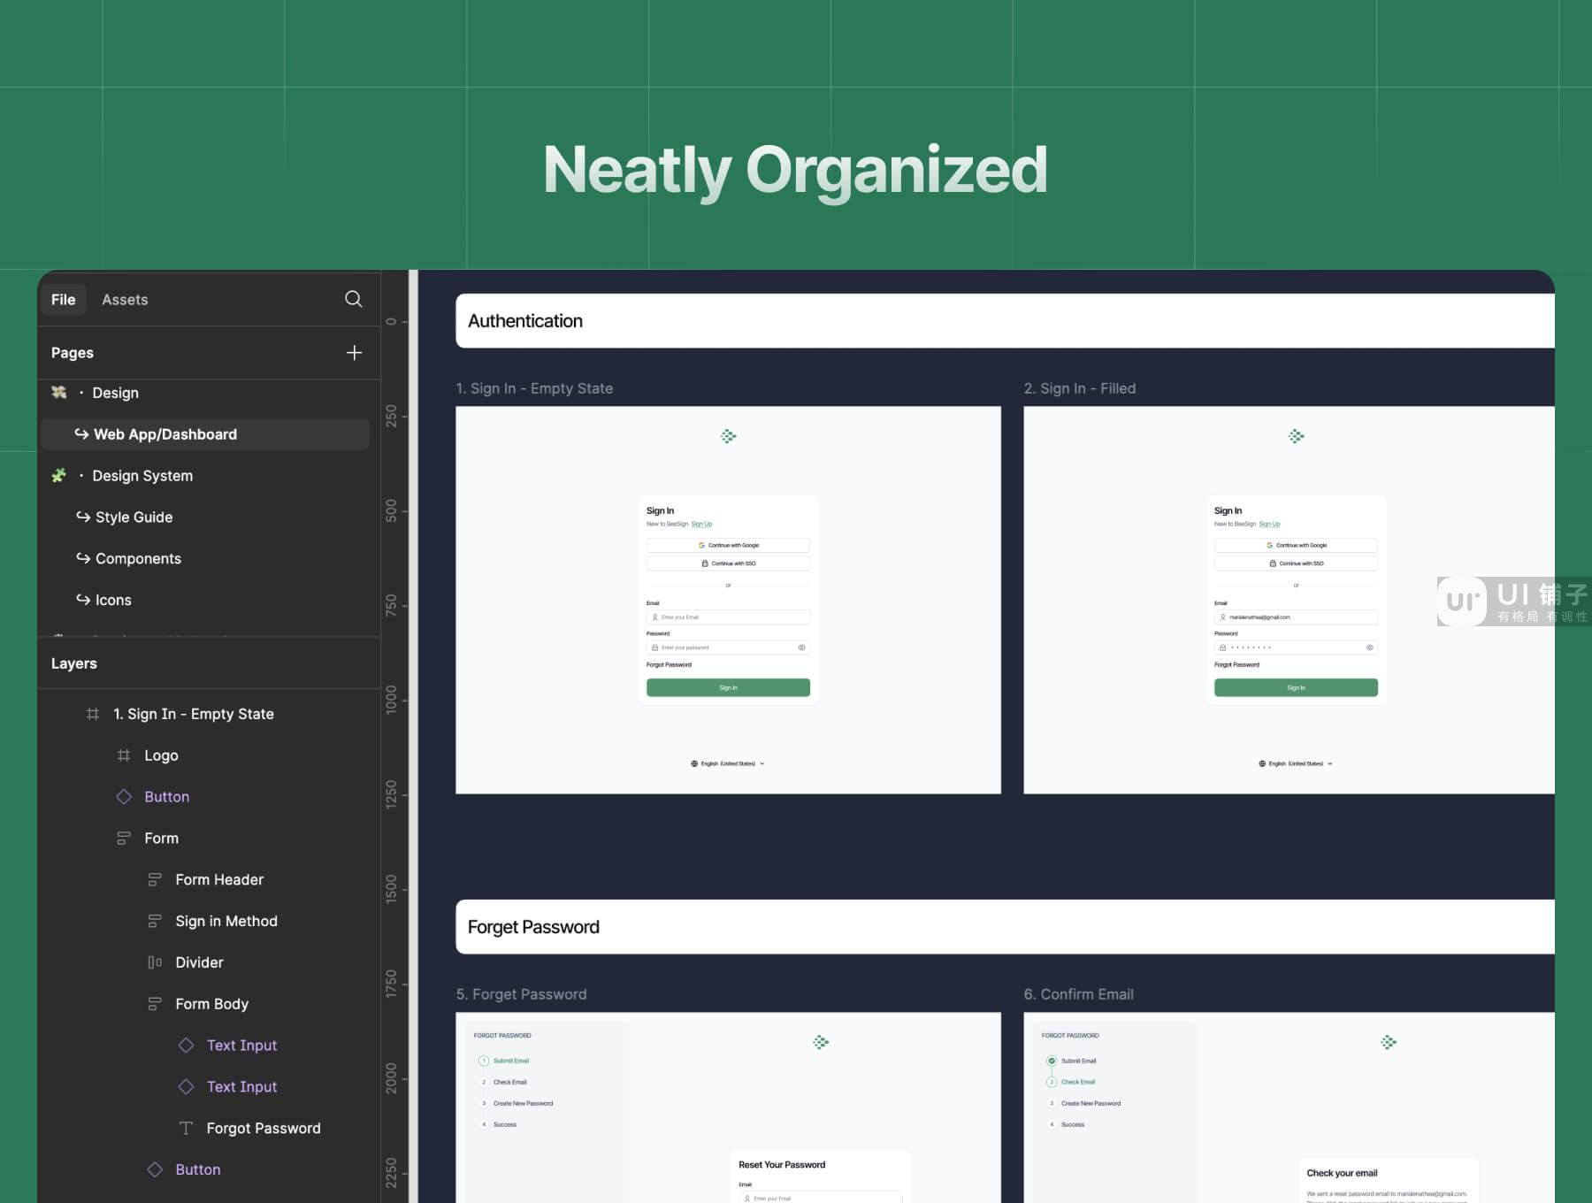Click the frame icon next to Logo
This screenshot has height=1203, width=1592.
124,755
